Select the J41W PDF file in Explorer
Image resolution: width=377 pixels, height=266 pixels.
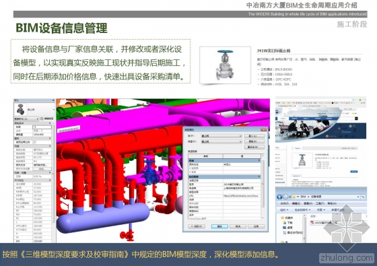pos(324,223)
